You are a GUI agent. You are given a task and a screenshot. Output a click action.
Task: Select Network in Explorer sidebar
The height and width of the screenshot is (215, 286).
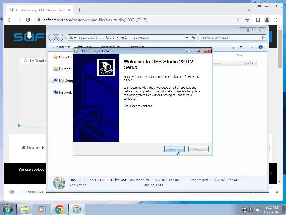click(63, 92)
